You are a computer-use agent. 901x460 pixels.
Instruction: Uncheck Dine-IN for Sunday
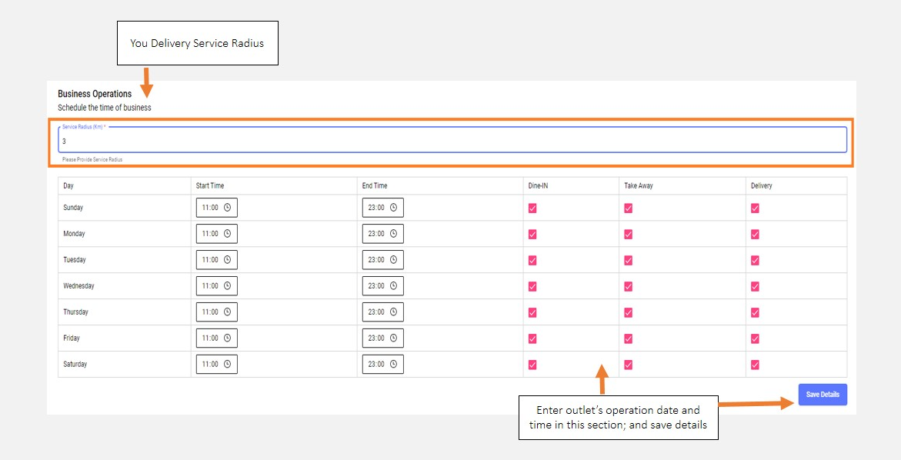[532, 208]
